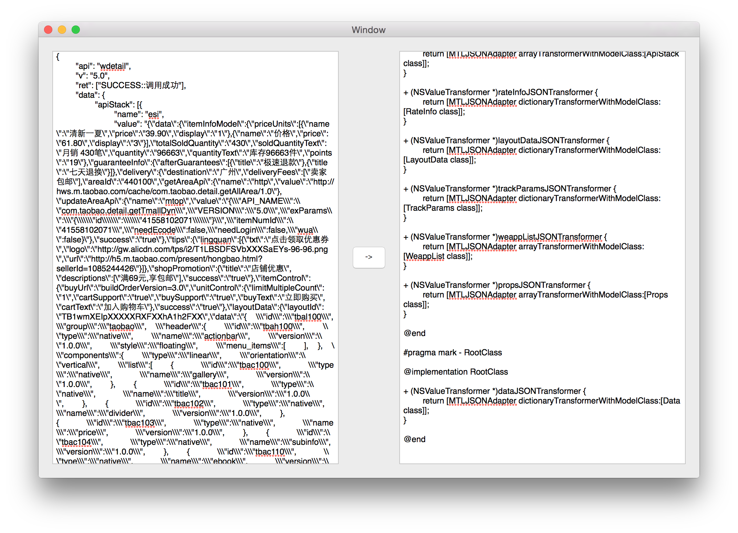Click the trackParamsJSONTransformer method line

[x=509, y=189]
